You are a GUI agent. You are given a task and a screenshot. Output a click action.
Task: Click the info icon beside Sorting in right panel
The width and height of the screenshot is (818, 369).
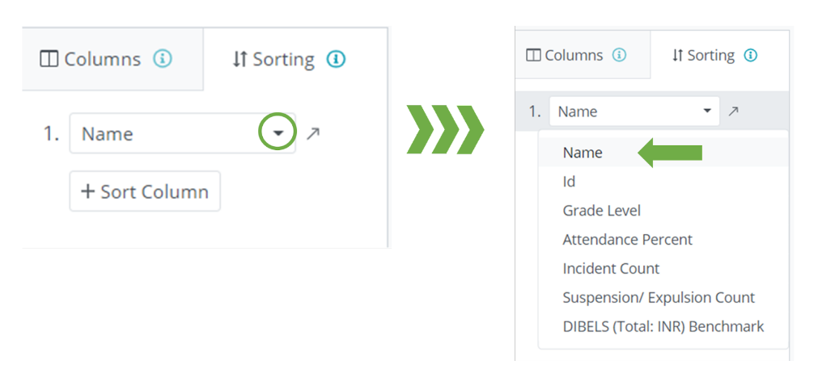[x=751, y=55]
